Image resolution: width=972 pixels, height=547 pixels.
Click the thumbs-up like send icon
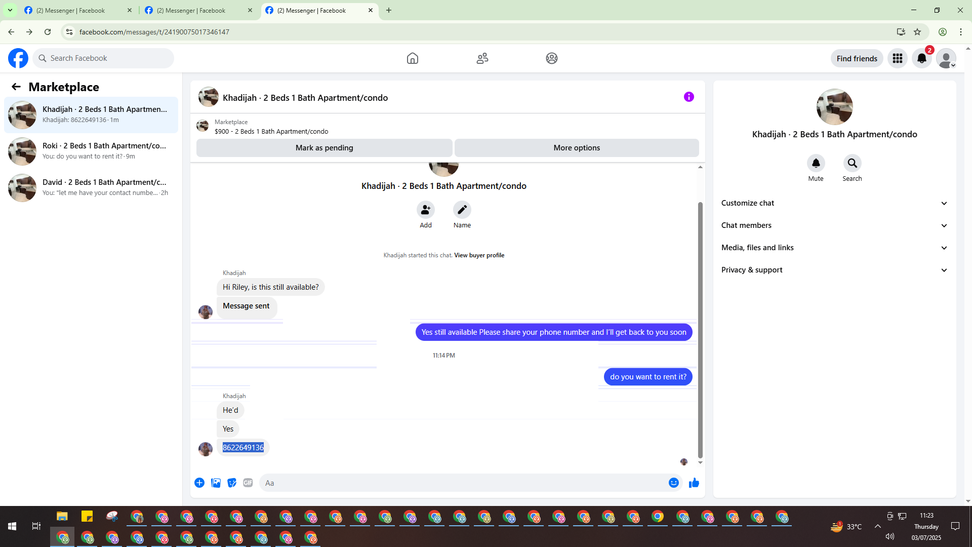pos(694,483)
